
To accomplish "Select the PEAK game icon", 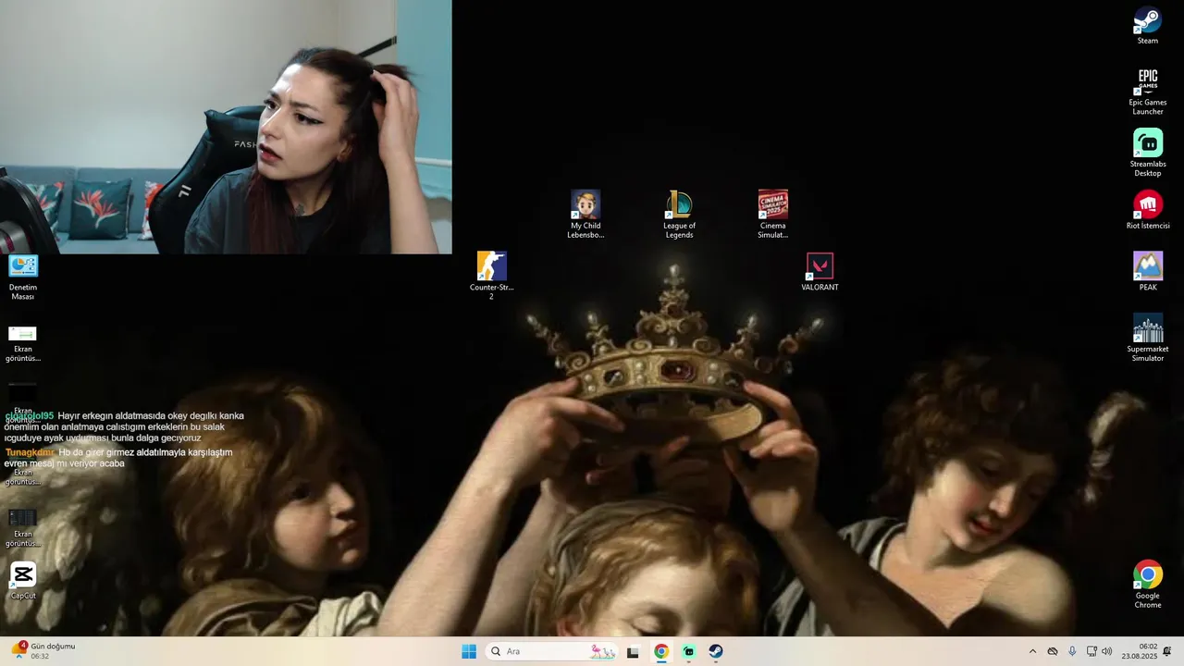I will coord(1148,271).
